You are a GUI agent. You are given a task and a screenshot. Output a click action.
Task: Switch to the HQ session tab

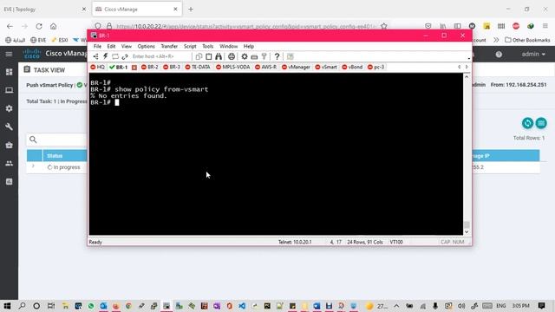[x=98, y=67]
